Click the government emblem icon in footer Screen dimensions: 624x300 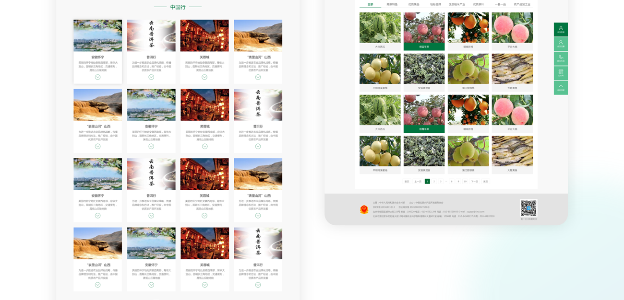tap(364, 209)
